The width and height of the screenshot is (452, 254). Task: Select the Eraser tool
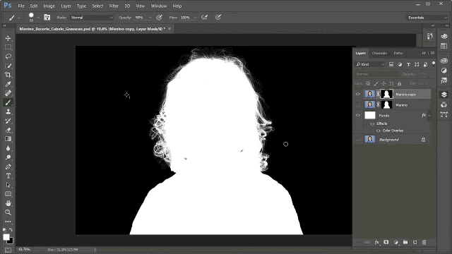[8, 130]
